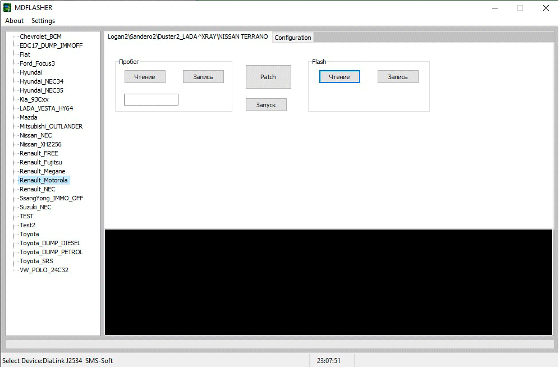Select Chevrolet_BCM in the tree
Viewport: 560px width, 367px height.
(x=40, y=36)
